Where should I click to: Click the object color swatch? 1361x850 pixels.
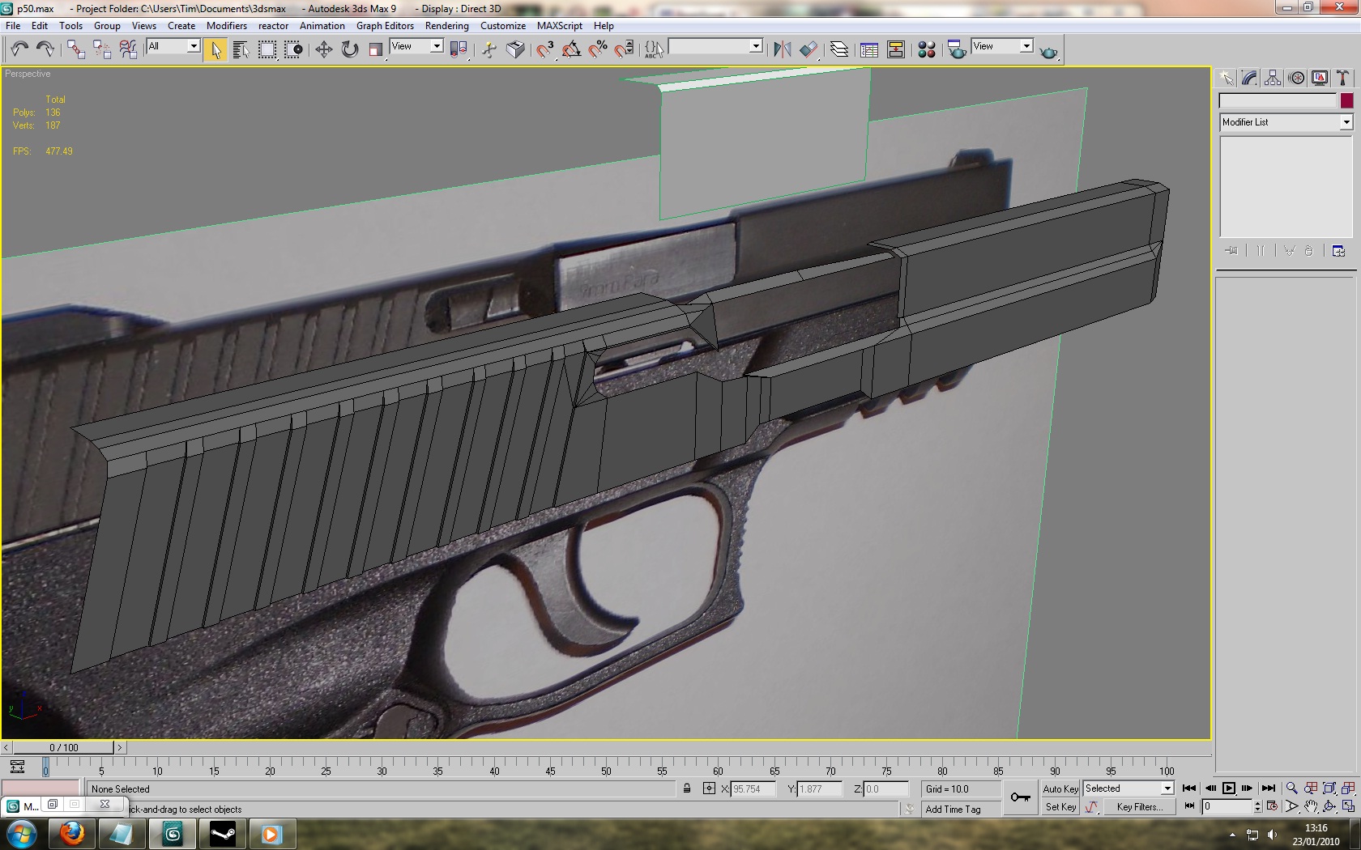[x=1346, y=100]
